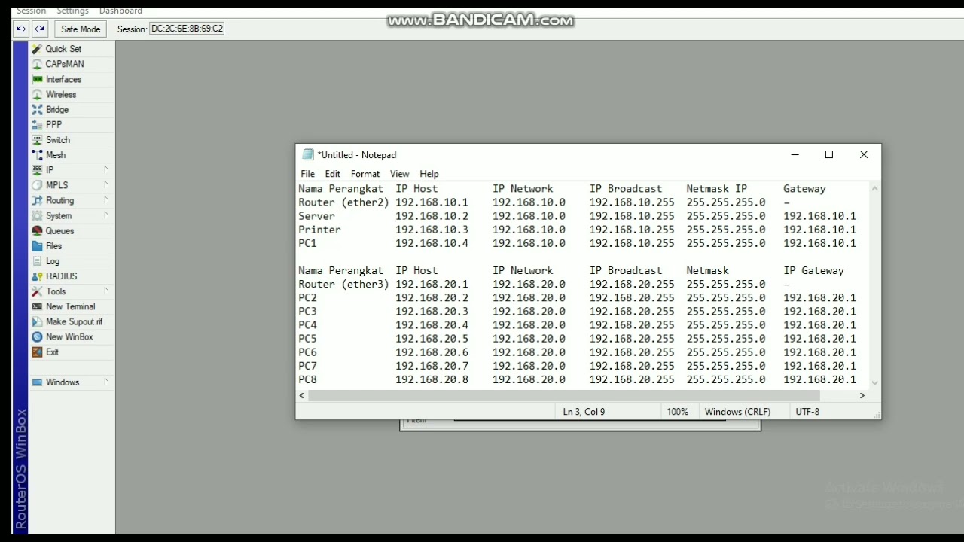
Task: Expand the System submenu arrow
Action: coord(106,215)
